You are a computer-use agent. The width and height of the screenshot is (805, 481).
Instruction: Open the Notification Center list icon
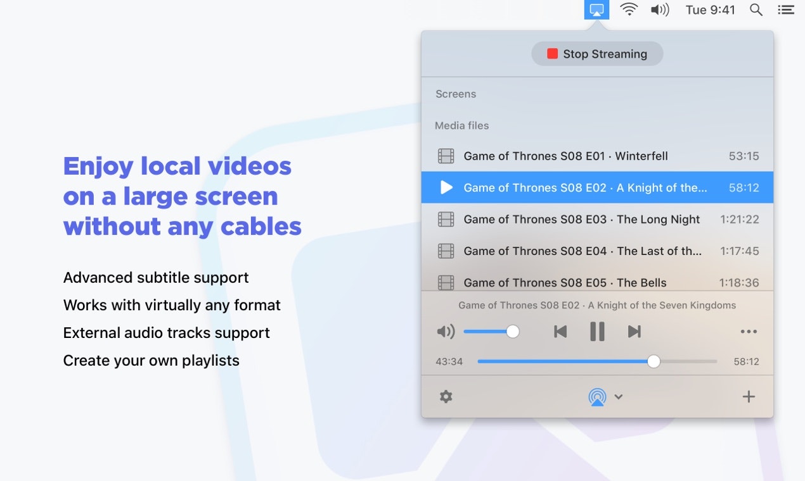786,9
